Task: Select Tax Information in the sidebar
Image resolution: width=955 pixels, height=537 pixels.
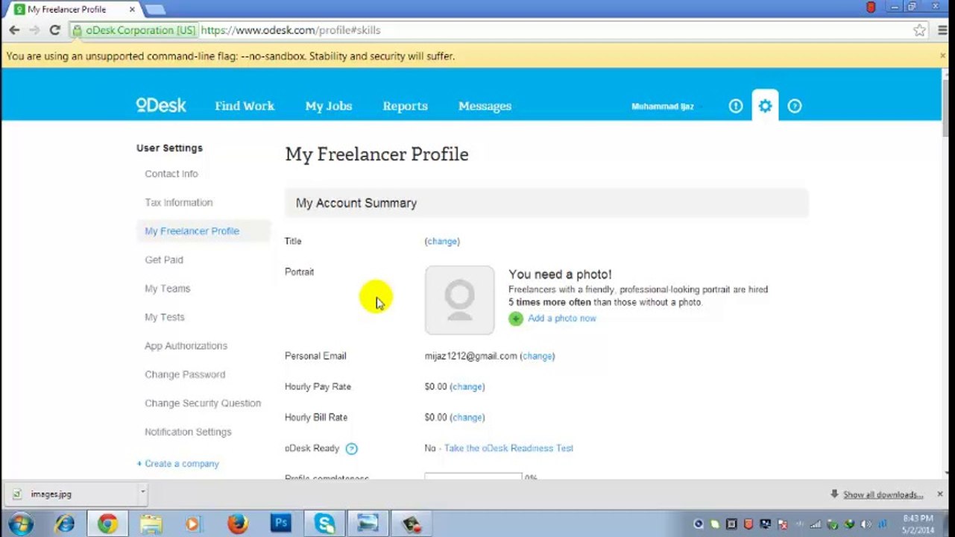Action: coord(178,202)
